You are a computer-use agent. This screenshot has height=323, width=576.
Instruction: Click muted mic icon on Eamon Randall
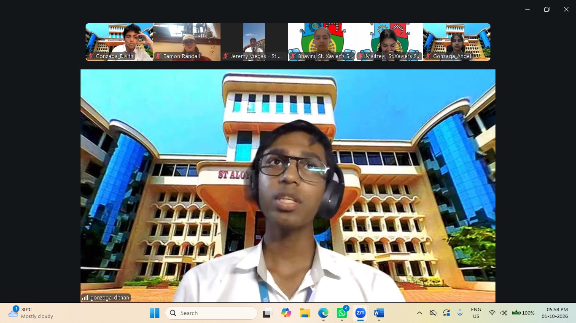(159, 56)
